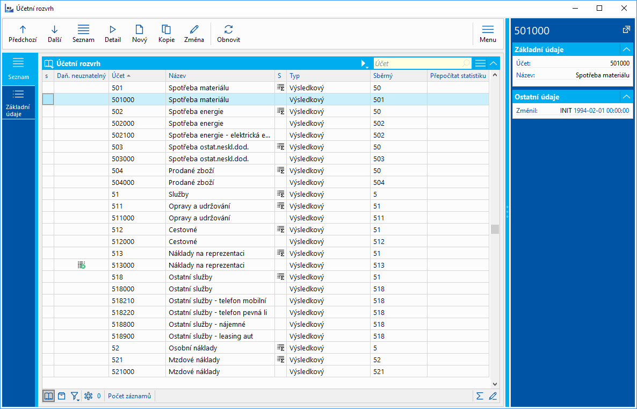This screenshot has width=637, height=409.
Task: Open Detail view from toolbar
Action: [x=113, y=34]
